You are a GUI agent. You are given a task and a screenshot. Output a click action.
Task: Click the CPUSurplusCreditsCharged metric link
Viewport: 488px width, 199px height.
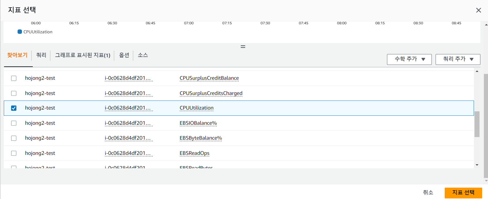coord(211,93)
